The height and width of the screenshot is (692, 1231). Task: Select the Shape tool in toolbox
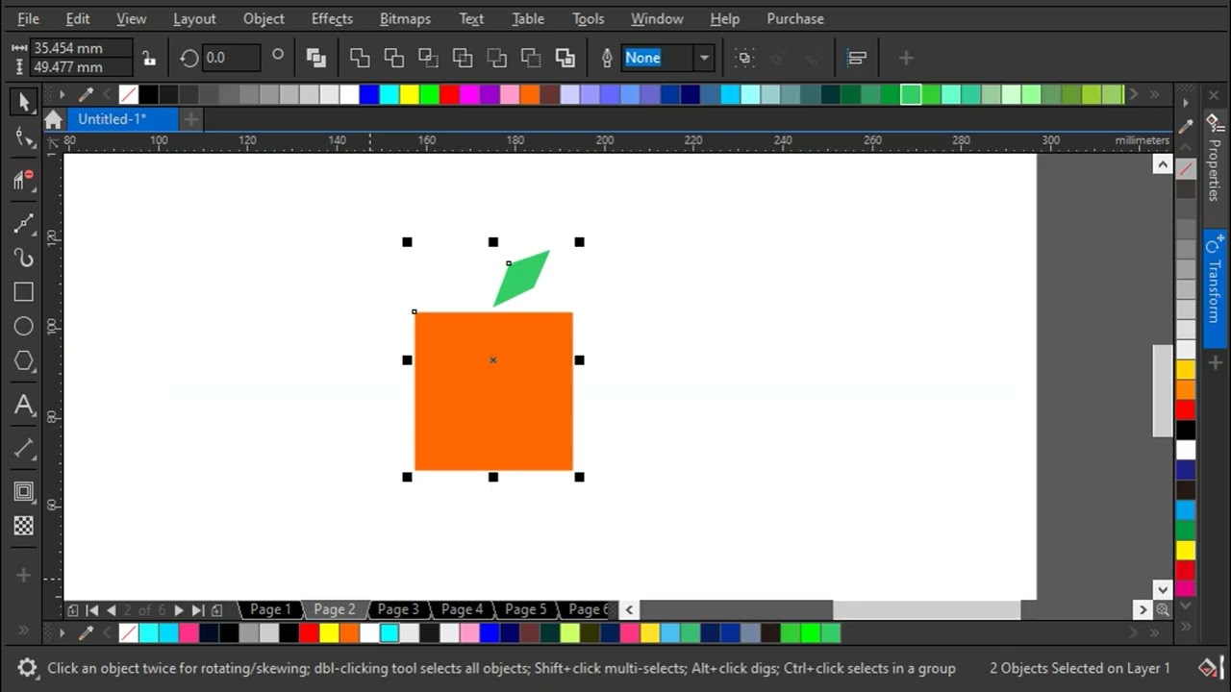[x=24, y=139]
